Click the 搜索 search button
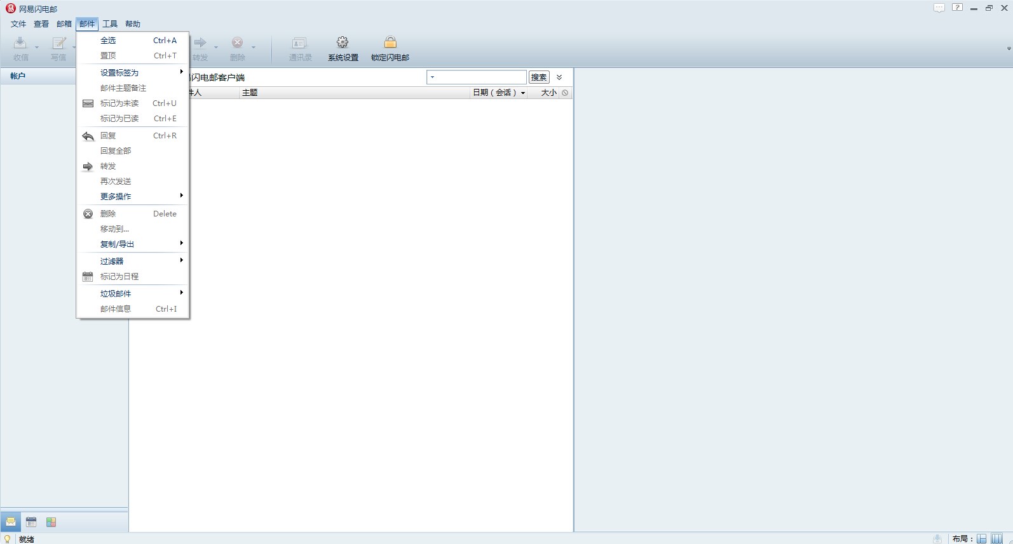This screenshot has height=544, width=1013. coord(539,77)
